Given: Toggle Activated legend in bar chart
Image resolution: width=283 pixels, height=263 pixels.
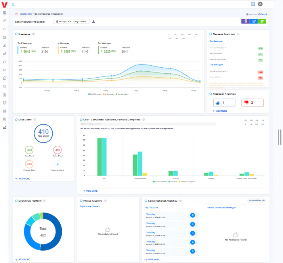Looking at the screenshot, I should point(173,182).
